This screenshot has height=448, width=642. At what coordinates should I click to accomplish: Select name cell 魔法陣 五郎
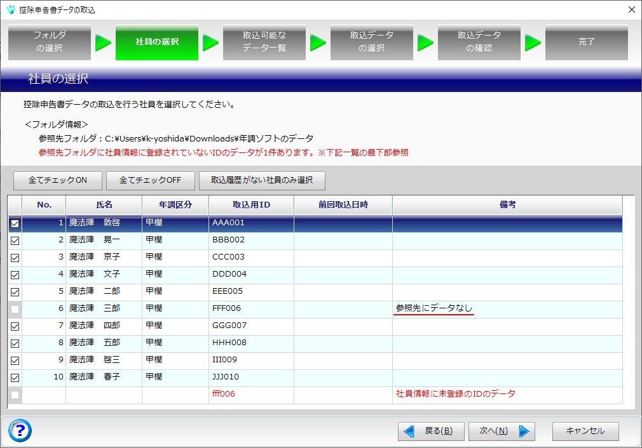tap(104, 343)
